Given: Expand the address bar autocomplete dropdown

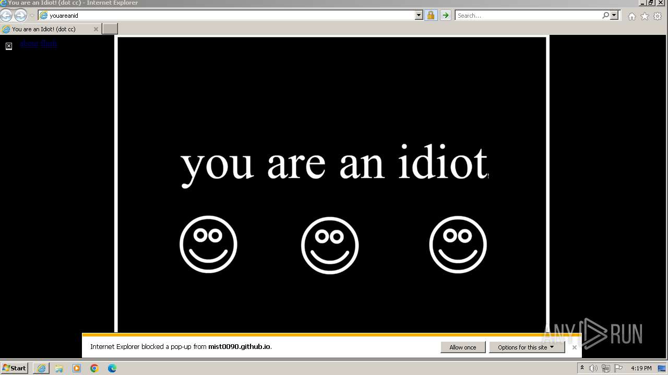Looking at the screenshot, I should [x=419, y=16].
